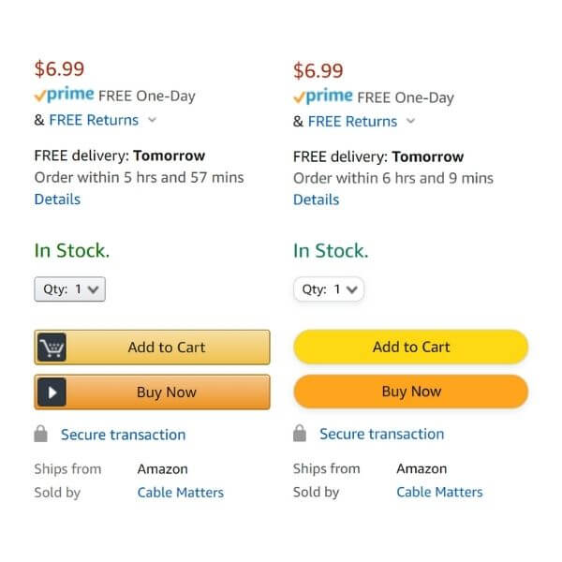This screenshot has width=562, height=562.
Task: Open the left Cable Matters seller link
Action: [x=181, y=492]
